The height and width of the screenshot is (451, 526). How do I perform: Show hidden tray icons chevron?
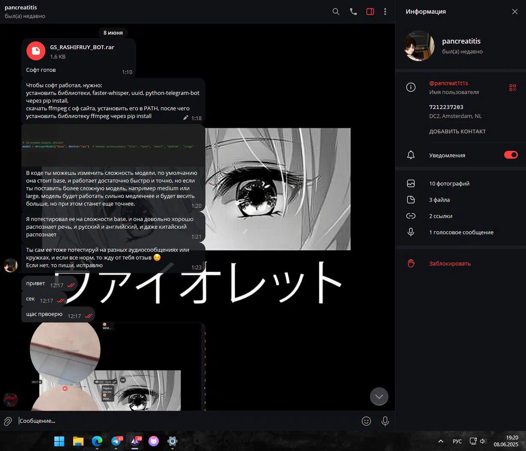coord(440,441)
